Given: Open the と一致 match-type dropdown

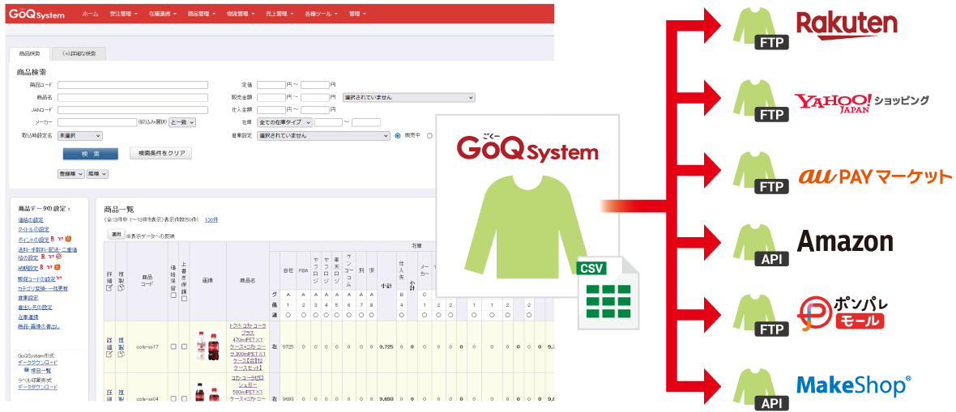Looking at the screenshot, I should (182, 122).
